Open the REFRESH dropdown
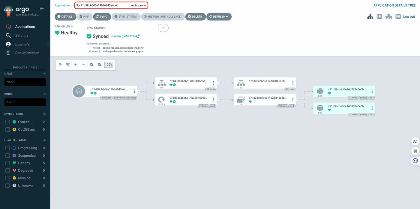The height and width of the screenshot is (209, 420). point(219,17)
